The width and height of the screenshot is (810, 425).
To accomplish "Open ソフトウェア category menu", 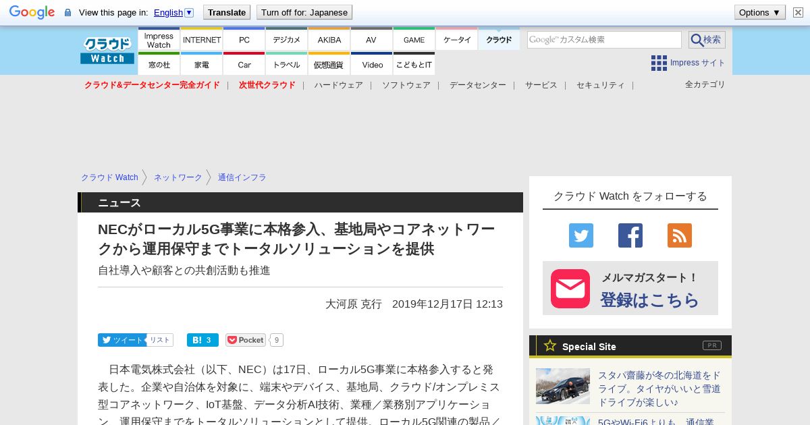I will click(406, 85).
